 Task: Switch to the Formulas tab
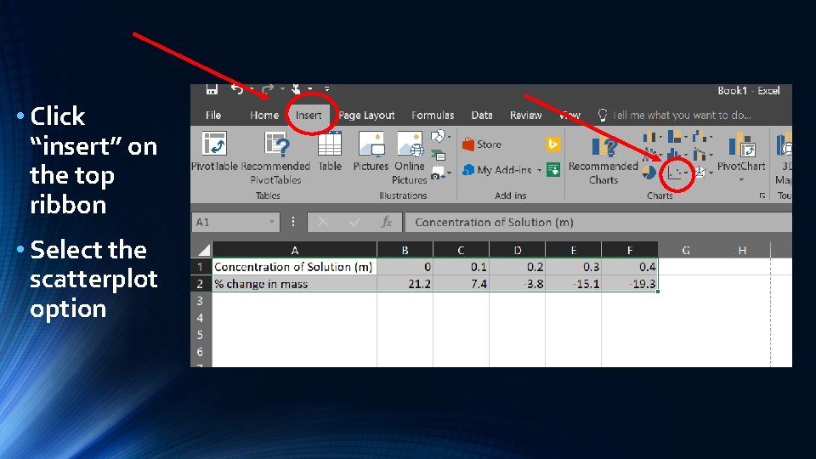pos(433,115)
